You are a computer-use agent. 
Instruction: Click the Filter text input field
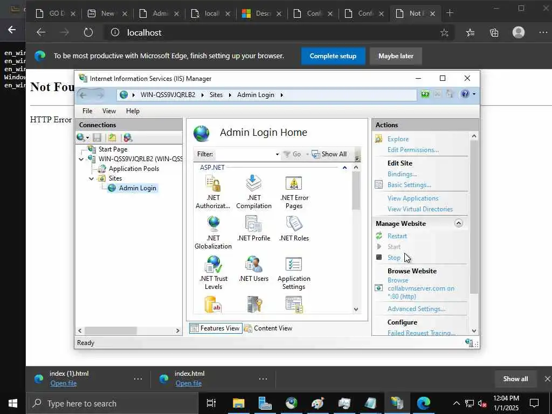[245, 154]
